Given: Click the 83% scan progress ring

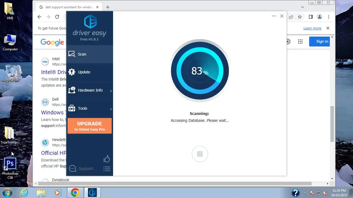Looking at the screenshot, I should pyautogui.click(x=200, y=71).
